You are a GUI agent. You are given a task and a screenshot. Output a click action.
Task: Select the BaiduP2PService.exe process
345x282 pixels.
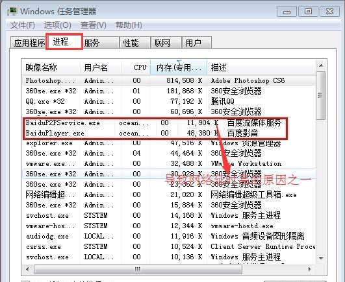[x=155, y=123]
